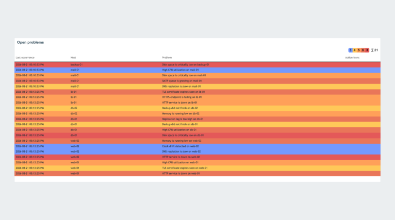Click timestamp of Replication lag row

pyautogui.click(x=30, y=119)
